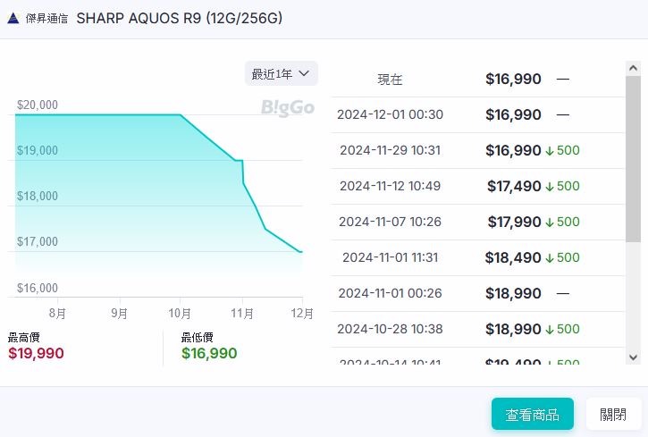The width and height of the screenshot is (648, 437).
Task: Click the BigGo watermark on chart
Action: click(x=288, y=108)
